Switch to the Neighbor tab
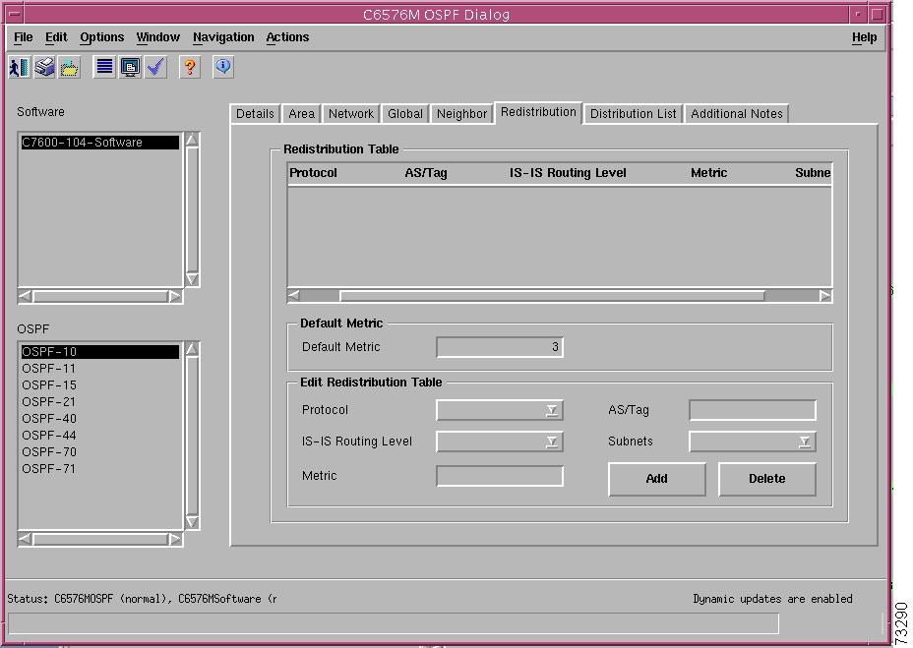Image resolution: width=913 pixels, height=648 pixels. (x=461, y=113)
